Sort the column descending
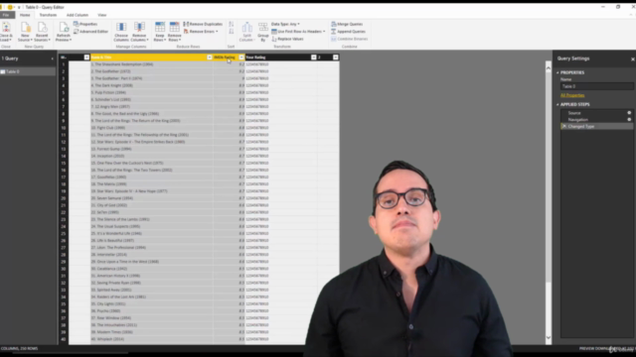Viewport: 636px width, 357px height. [232, 32]
